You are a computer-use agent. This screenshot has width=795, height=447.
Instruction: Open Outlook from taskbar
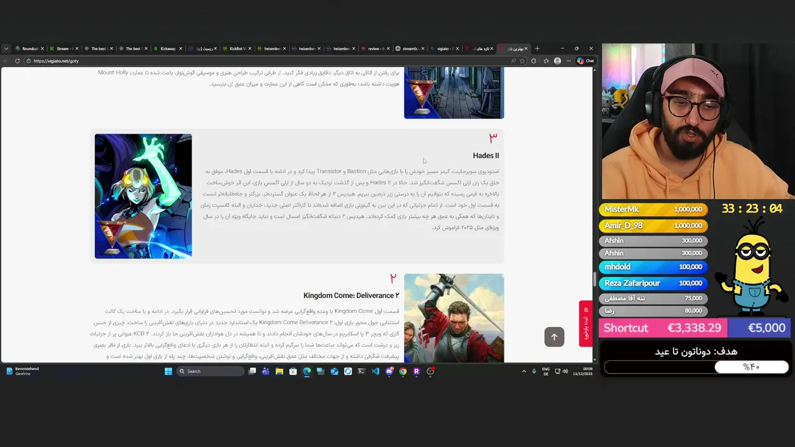tap(334, 371)
